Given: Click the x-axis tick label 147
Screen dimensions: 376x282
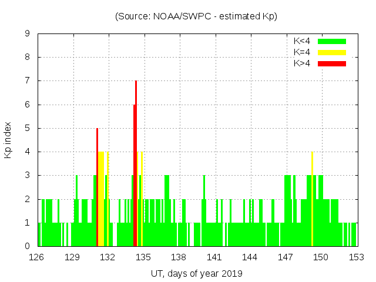Looking at the screenshot, I should (286, 257).
